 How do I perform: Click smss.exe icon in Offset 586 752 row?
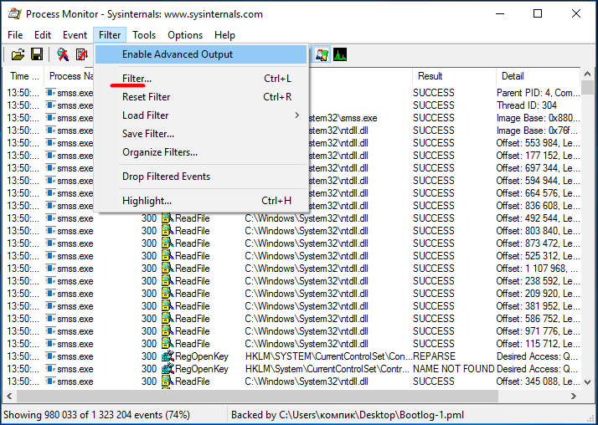[x=51, y=319]
